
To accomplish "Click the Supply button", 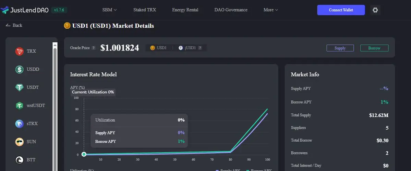I will tap(340, 48).
